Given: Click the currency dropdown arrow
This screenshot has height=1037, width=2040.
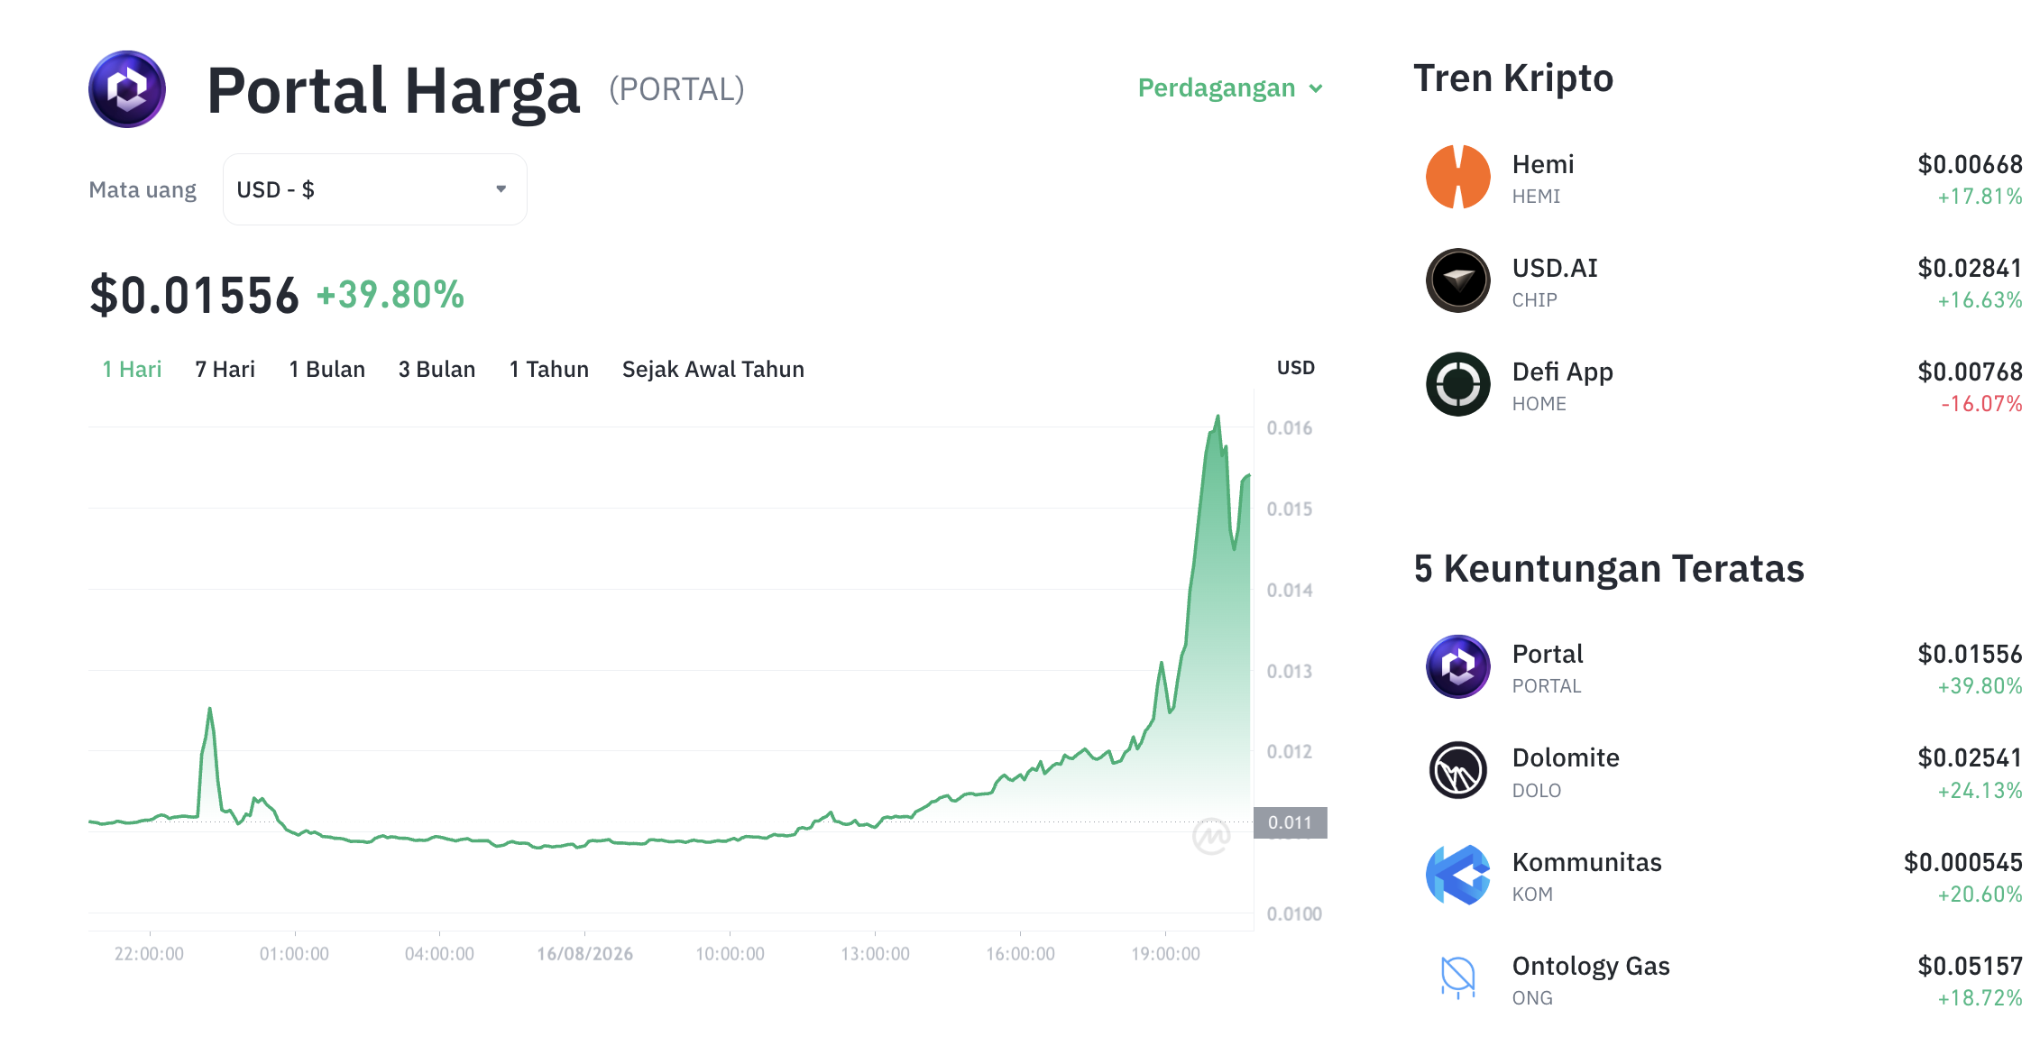Looking at the screenshot, I should (x=501, y=189).
